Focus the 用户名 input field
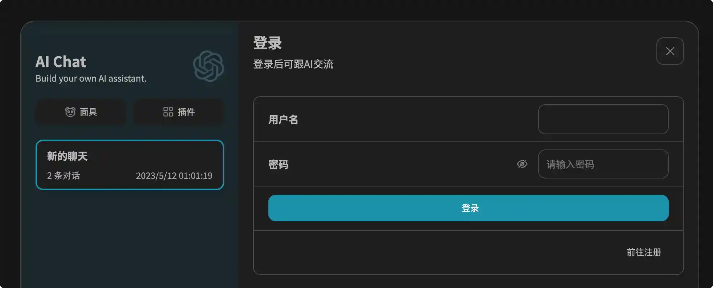 pos(603,119)
